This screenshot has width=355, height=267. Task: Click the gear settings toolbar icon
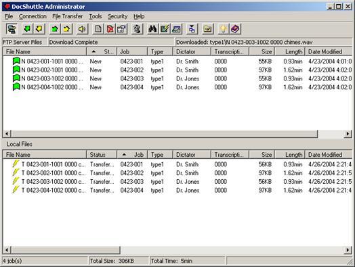pos(138,29)
